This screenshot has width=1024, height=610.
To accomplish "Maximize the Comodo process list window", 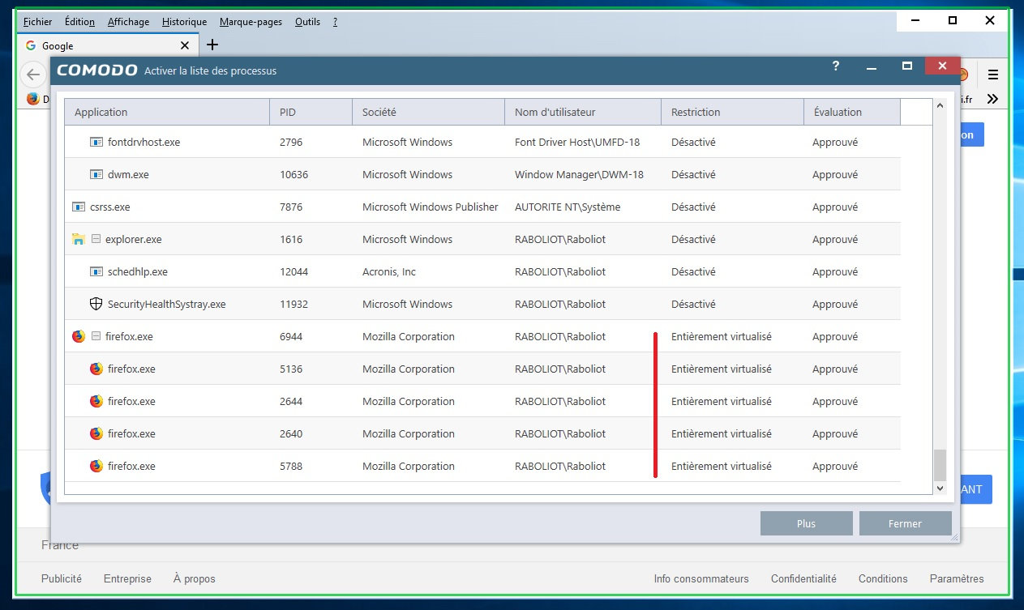I will [907, 66].
